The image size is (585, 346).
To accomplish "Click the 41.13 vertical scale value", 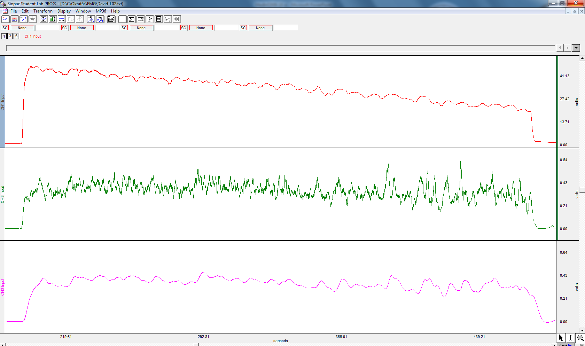I will [x=564, y=76].
